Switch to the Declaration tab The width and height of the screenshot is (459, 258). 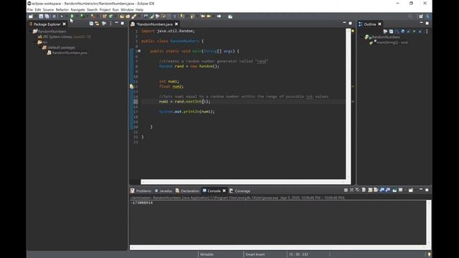187,191
